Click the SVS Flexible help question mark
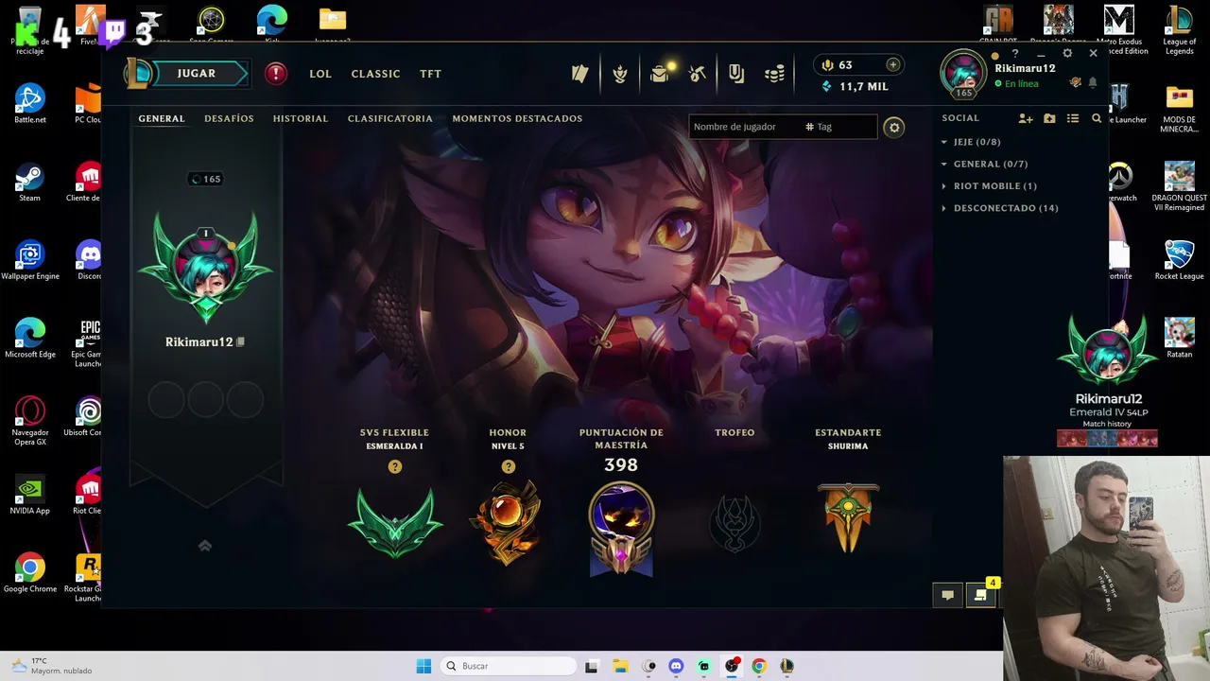 pyautogui.click(x=395, y=467)
